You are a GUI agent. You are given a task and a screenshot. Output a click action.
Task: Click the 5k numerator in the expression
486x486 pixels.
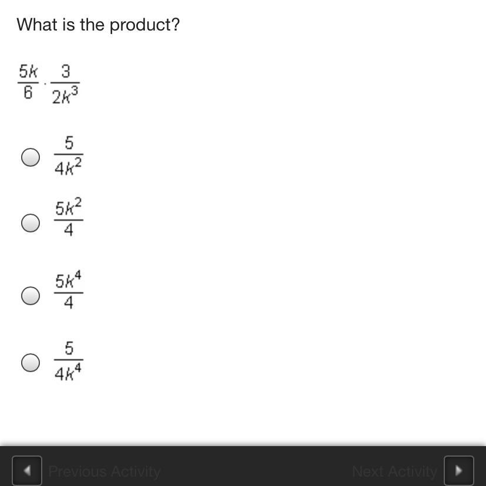click(28, 72)
